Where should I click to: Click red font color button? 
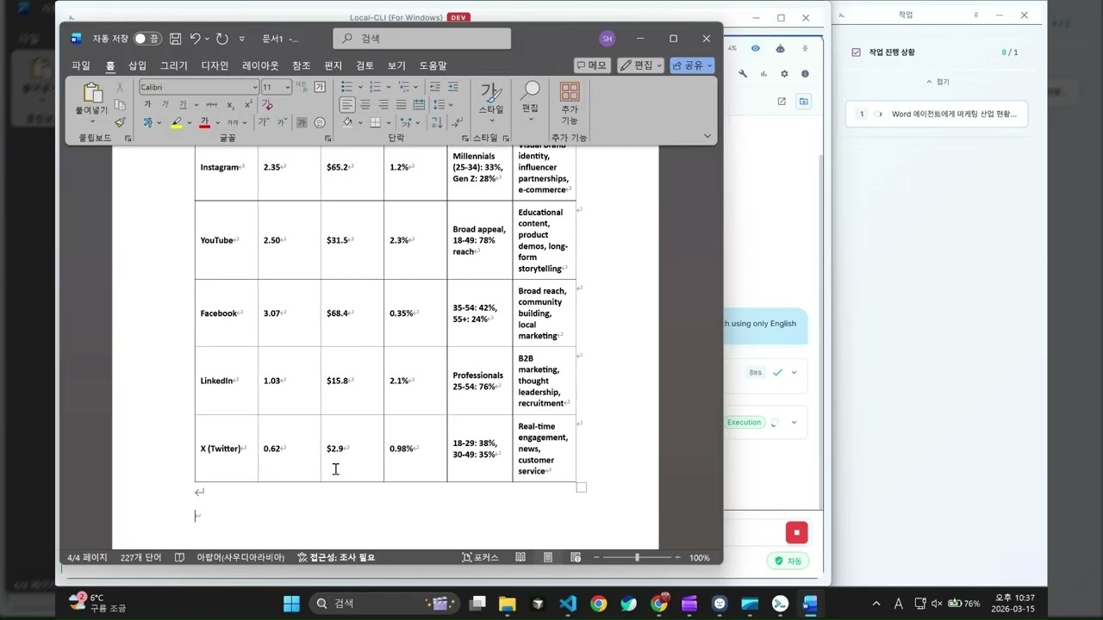click(x=204, y=122)
